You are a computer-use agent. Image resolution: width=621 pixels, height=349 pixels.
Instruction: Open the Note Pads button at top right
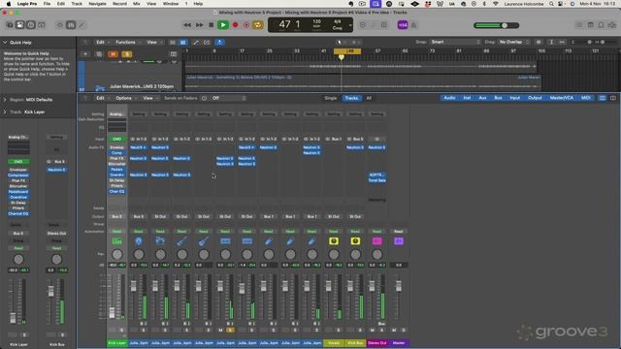[591, 25]
